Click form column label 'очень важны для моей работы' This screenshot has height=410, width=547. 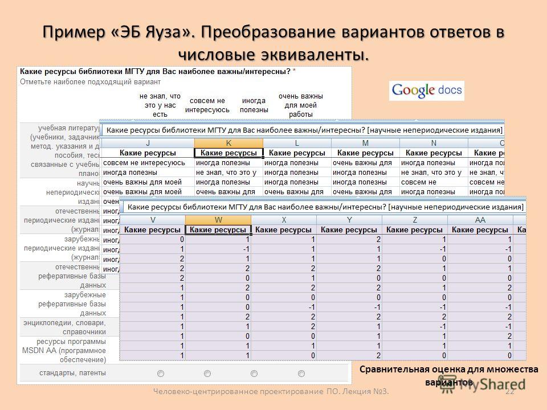coord(301,105)
